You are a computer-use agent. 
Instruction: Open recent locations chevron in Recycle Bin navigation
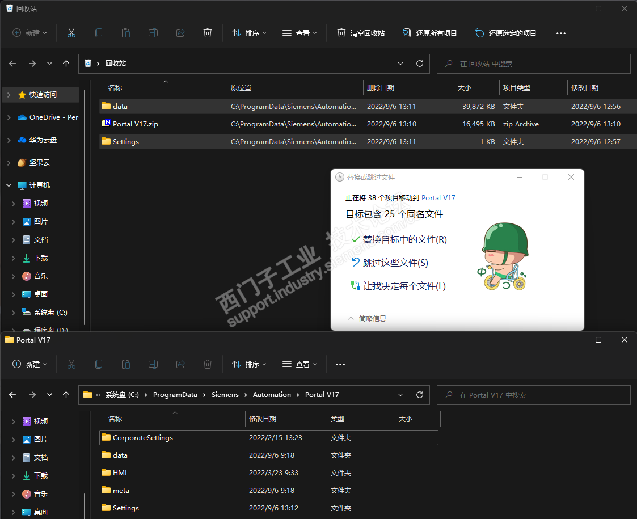(49, 64)
